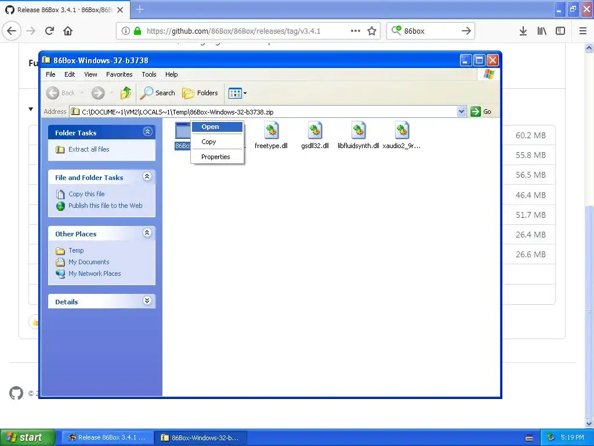Image resolution: width=594 pixels, height=446 pixels.
Task: Open the Favorites menu in Explorer
Action: tap(119, 74)
